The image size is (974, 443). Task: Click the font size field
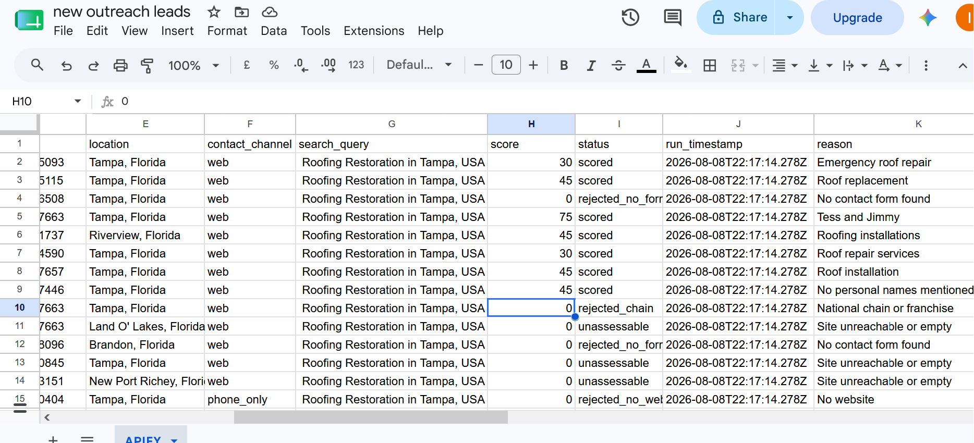pos(506,65)
